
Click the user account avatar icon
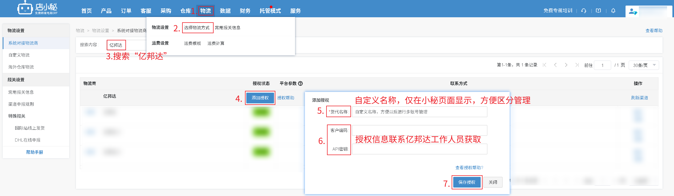click(633, 11)
